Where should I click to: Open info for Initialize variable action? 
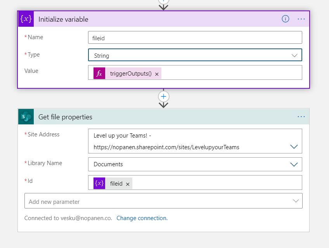[x=286, y=19]
